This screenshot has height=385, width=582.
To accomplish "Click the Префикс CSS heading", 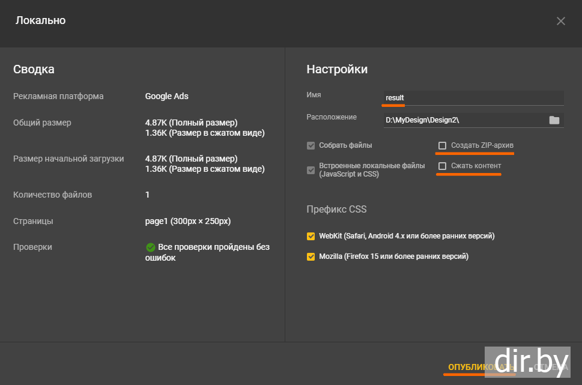I will point(336,210).
